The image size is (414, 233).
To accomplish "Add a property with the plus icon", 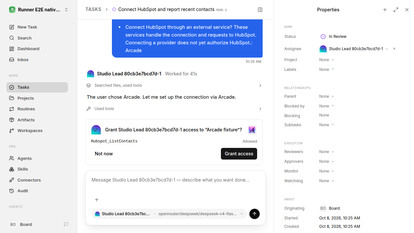I will (x=385, y=10).
